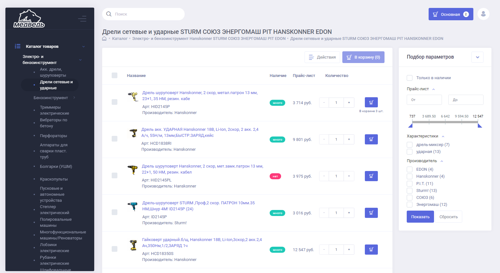Increase quantity for STURM ID2145P drill
Viewport: 500px width, 273px height.
pyautogui.click(x=349, y=213)
